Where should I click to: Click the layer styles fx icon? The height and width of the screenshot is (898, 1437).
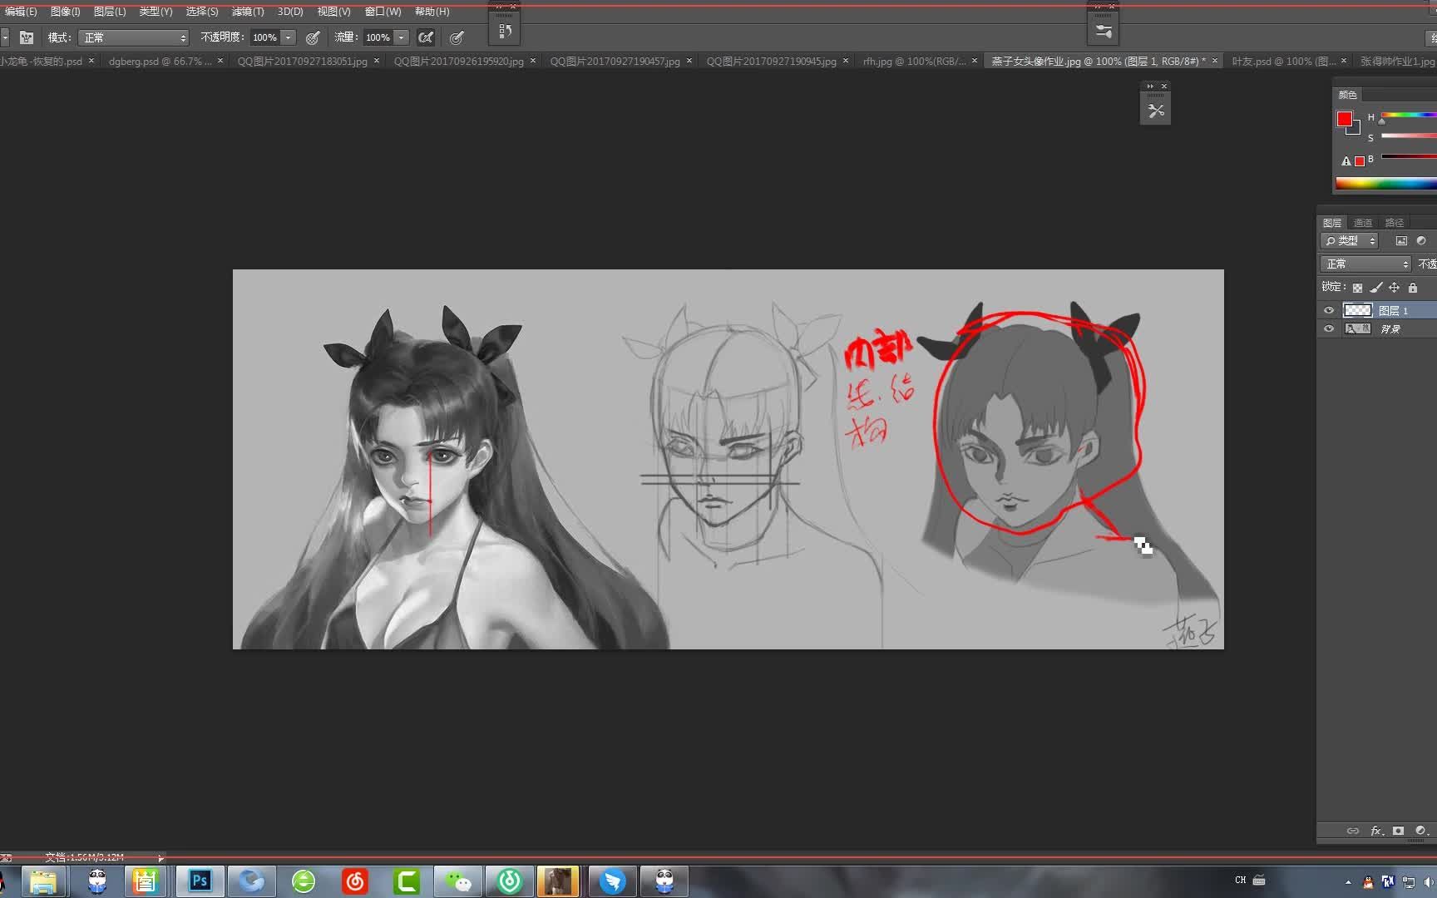click(x=1375, y=831)
